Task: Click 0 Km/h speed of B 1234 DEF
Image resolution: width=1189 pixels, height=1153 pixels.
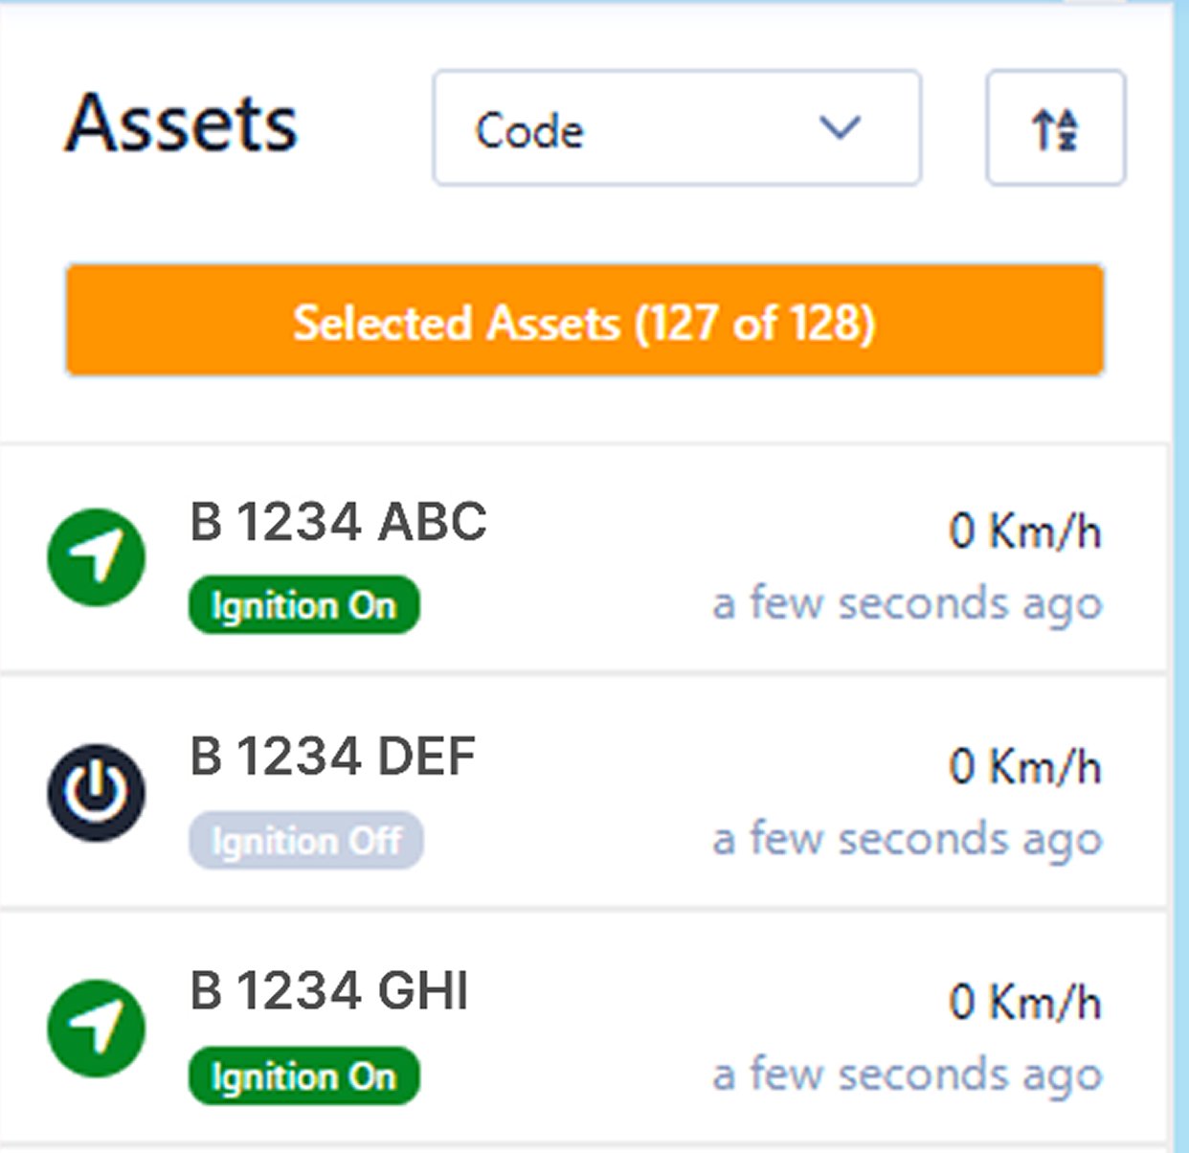Action: point(1024,767)
